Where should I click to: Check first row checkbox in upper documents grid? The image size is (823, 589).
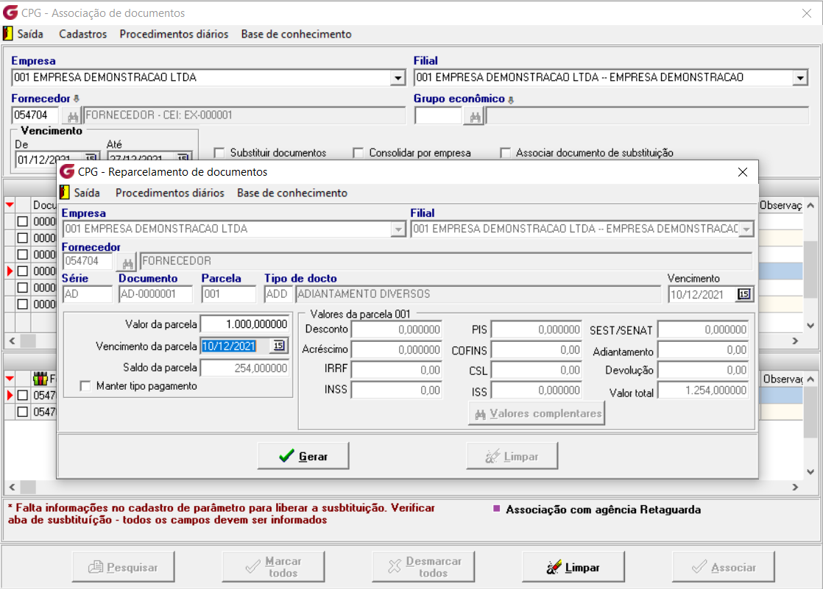click(x=23, y=221)
